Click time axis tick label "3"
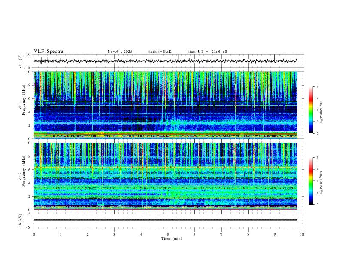Viewport: 340px width, 263px height. [x=114, y=235]
